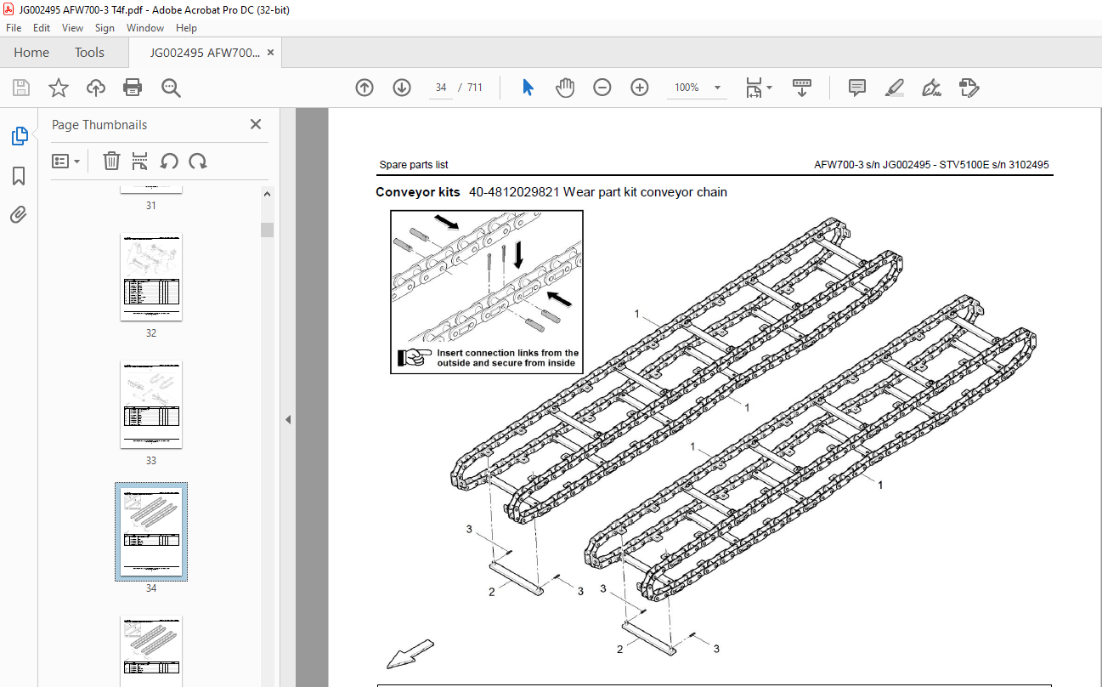
Task: Select the page 33 thumbnail
Action: pos(151,405)
